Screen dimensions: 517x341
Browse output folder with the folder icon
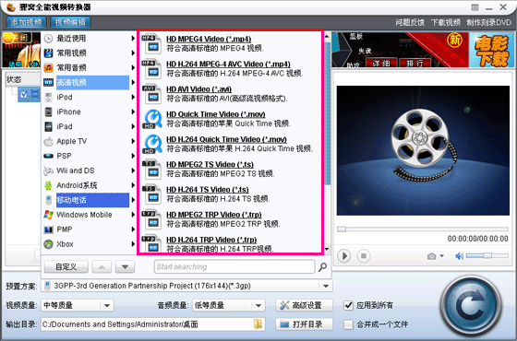tap(258, 324)
